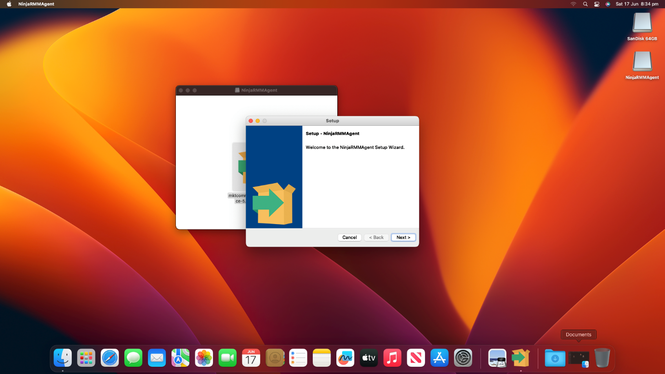Open Apple TV from the Dock

(x=369, y=358)
